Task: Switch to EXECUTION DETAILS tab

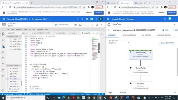Action: [129, 35]
